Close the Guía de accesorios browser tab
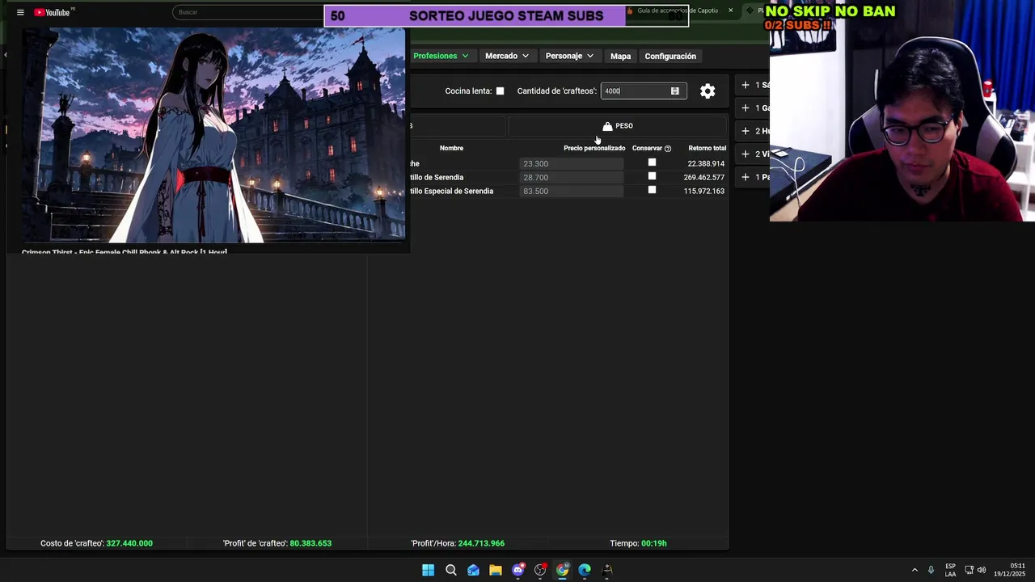This screenshot has width=1035, height=582. point(730,11)
